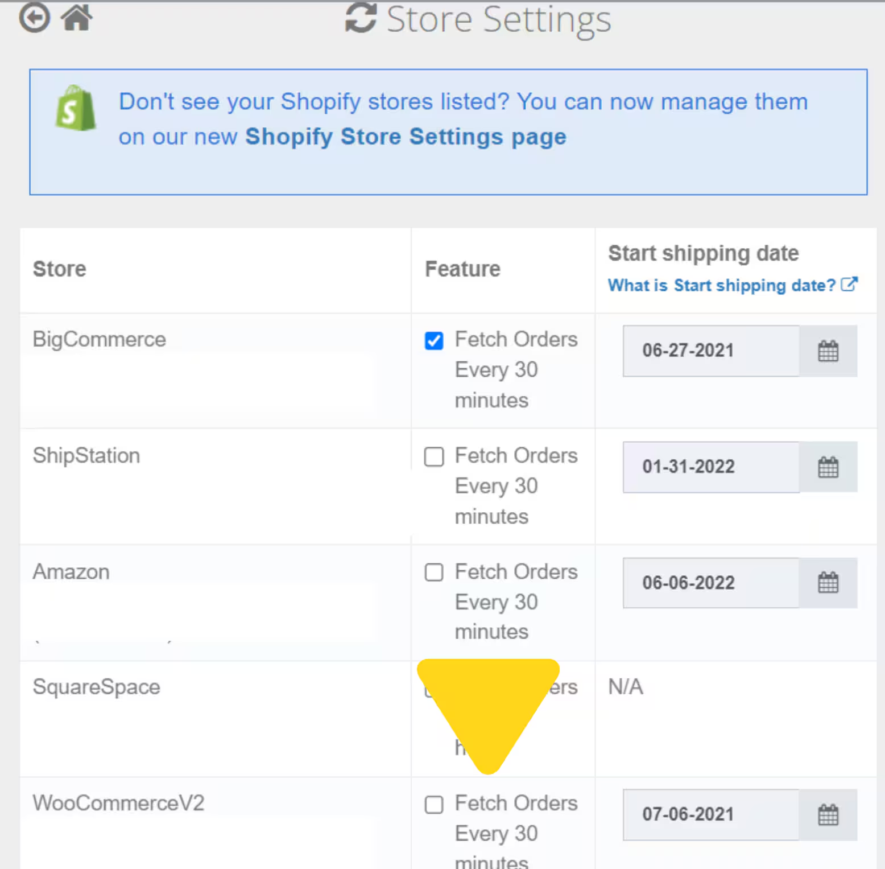Click the Shopify bag icon in the banner
Image resolution: width=885 pixels, height=869 pixels.
pyautogui.click(x=76, y=108)
